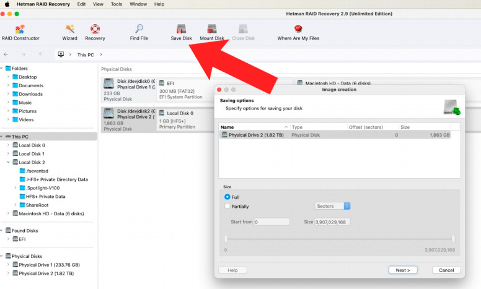
Task: Go up one level arrow
Action: click(40, 54)
